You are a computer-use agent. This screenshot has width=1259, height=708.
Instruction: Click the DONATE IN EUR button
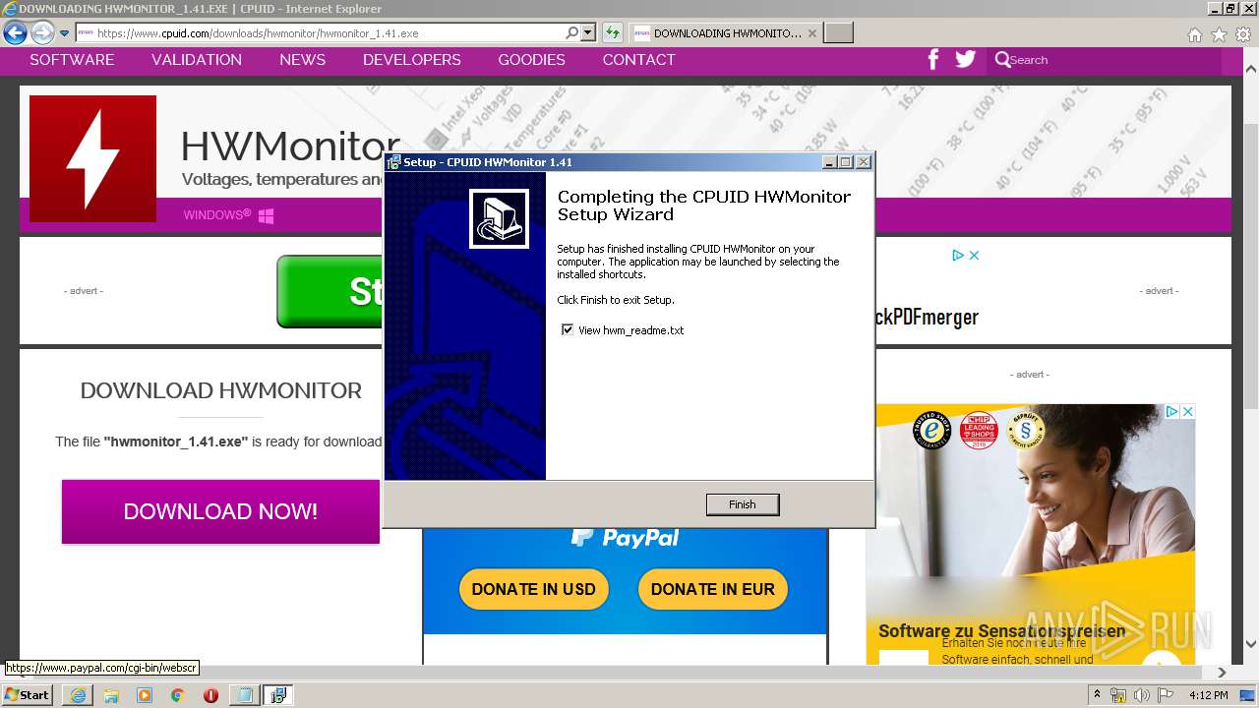[x=713, y=589]
